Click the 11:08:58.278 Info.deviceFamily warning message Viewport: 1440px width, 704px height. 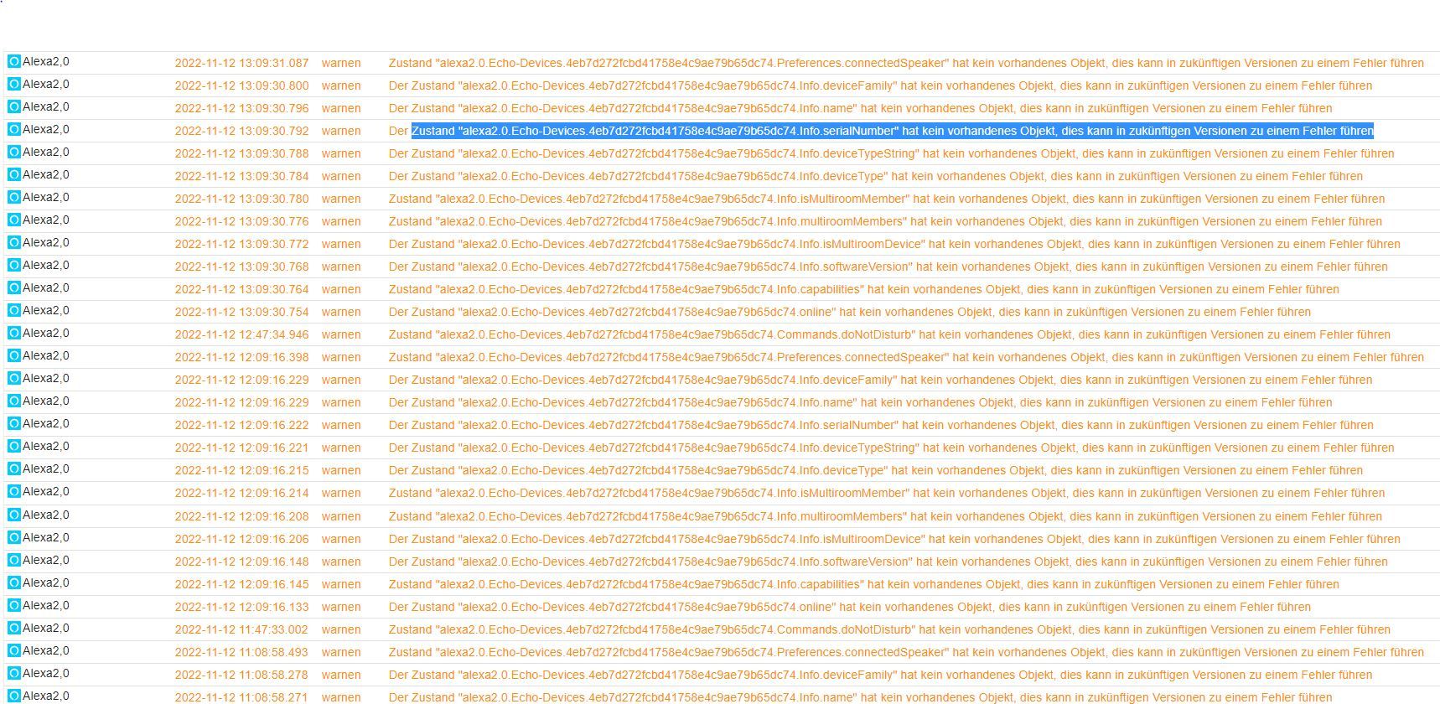pyautogui.click(x=880, y=675)
